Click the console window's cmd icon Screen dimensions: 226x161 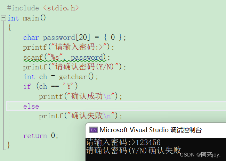[x=94, y=130]
